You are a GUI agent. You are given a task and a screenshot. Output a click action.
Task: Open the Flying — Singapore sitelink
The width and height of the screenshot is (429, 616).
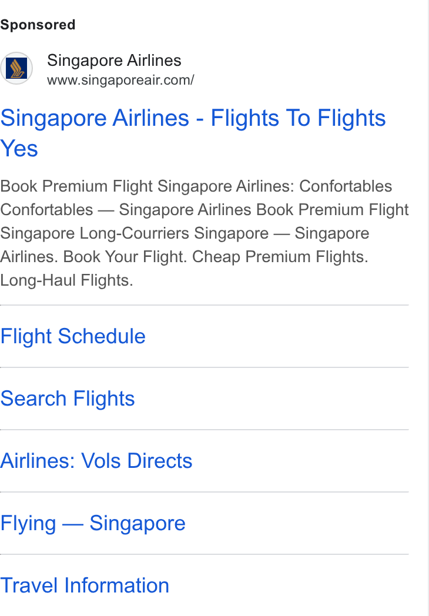[93, 523]
